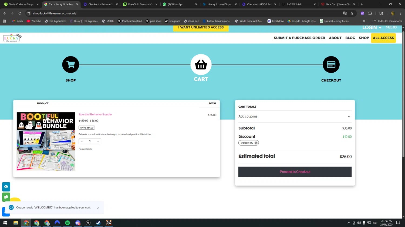Increase quantity of Boo-tiful Behavior Bundle
Screen dimensions: 405x227
98,141
